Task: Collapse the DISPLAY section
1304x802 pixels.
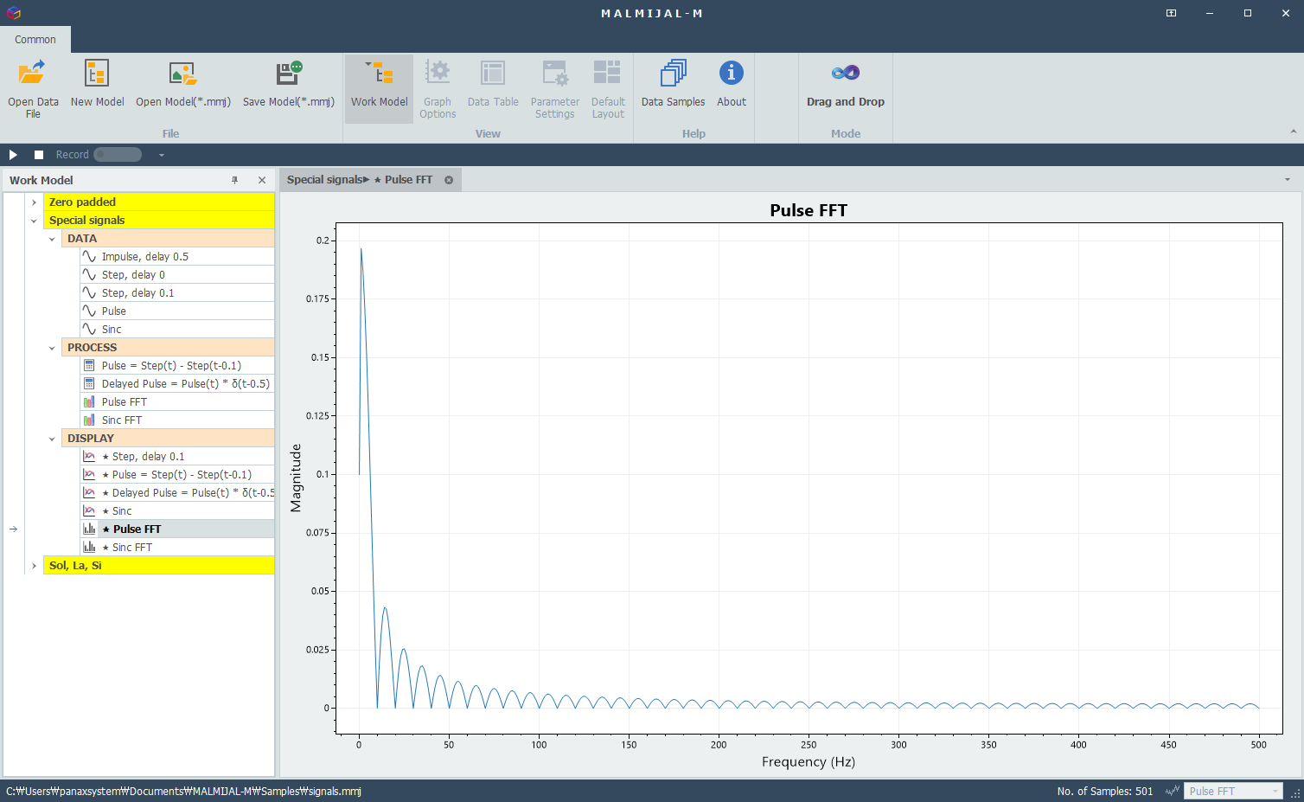Action: [52, 439]
